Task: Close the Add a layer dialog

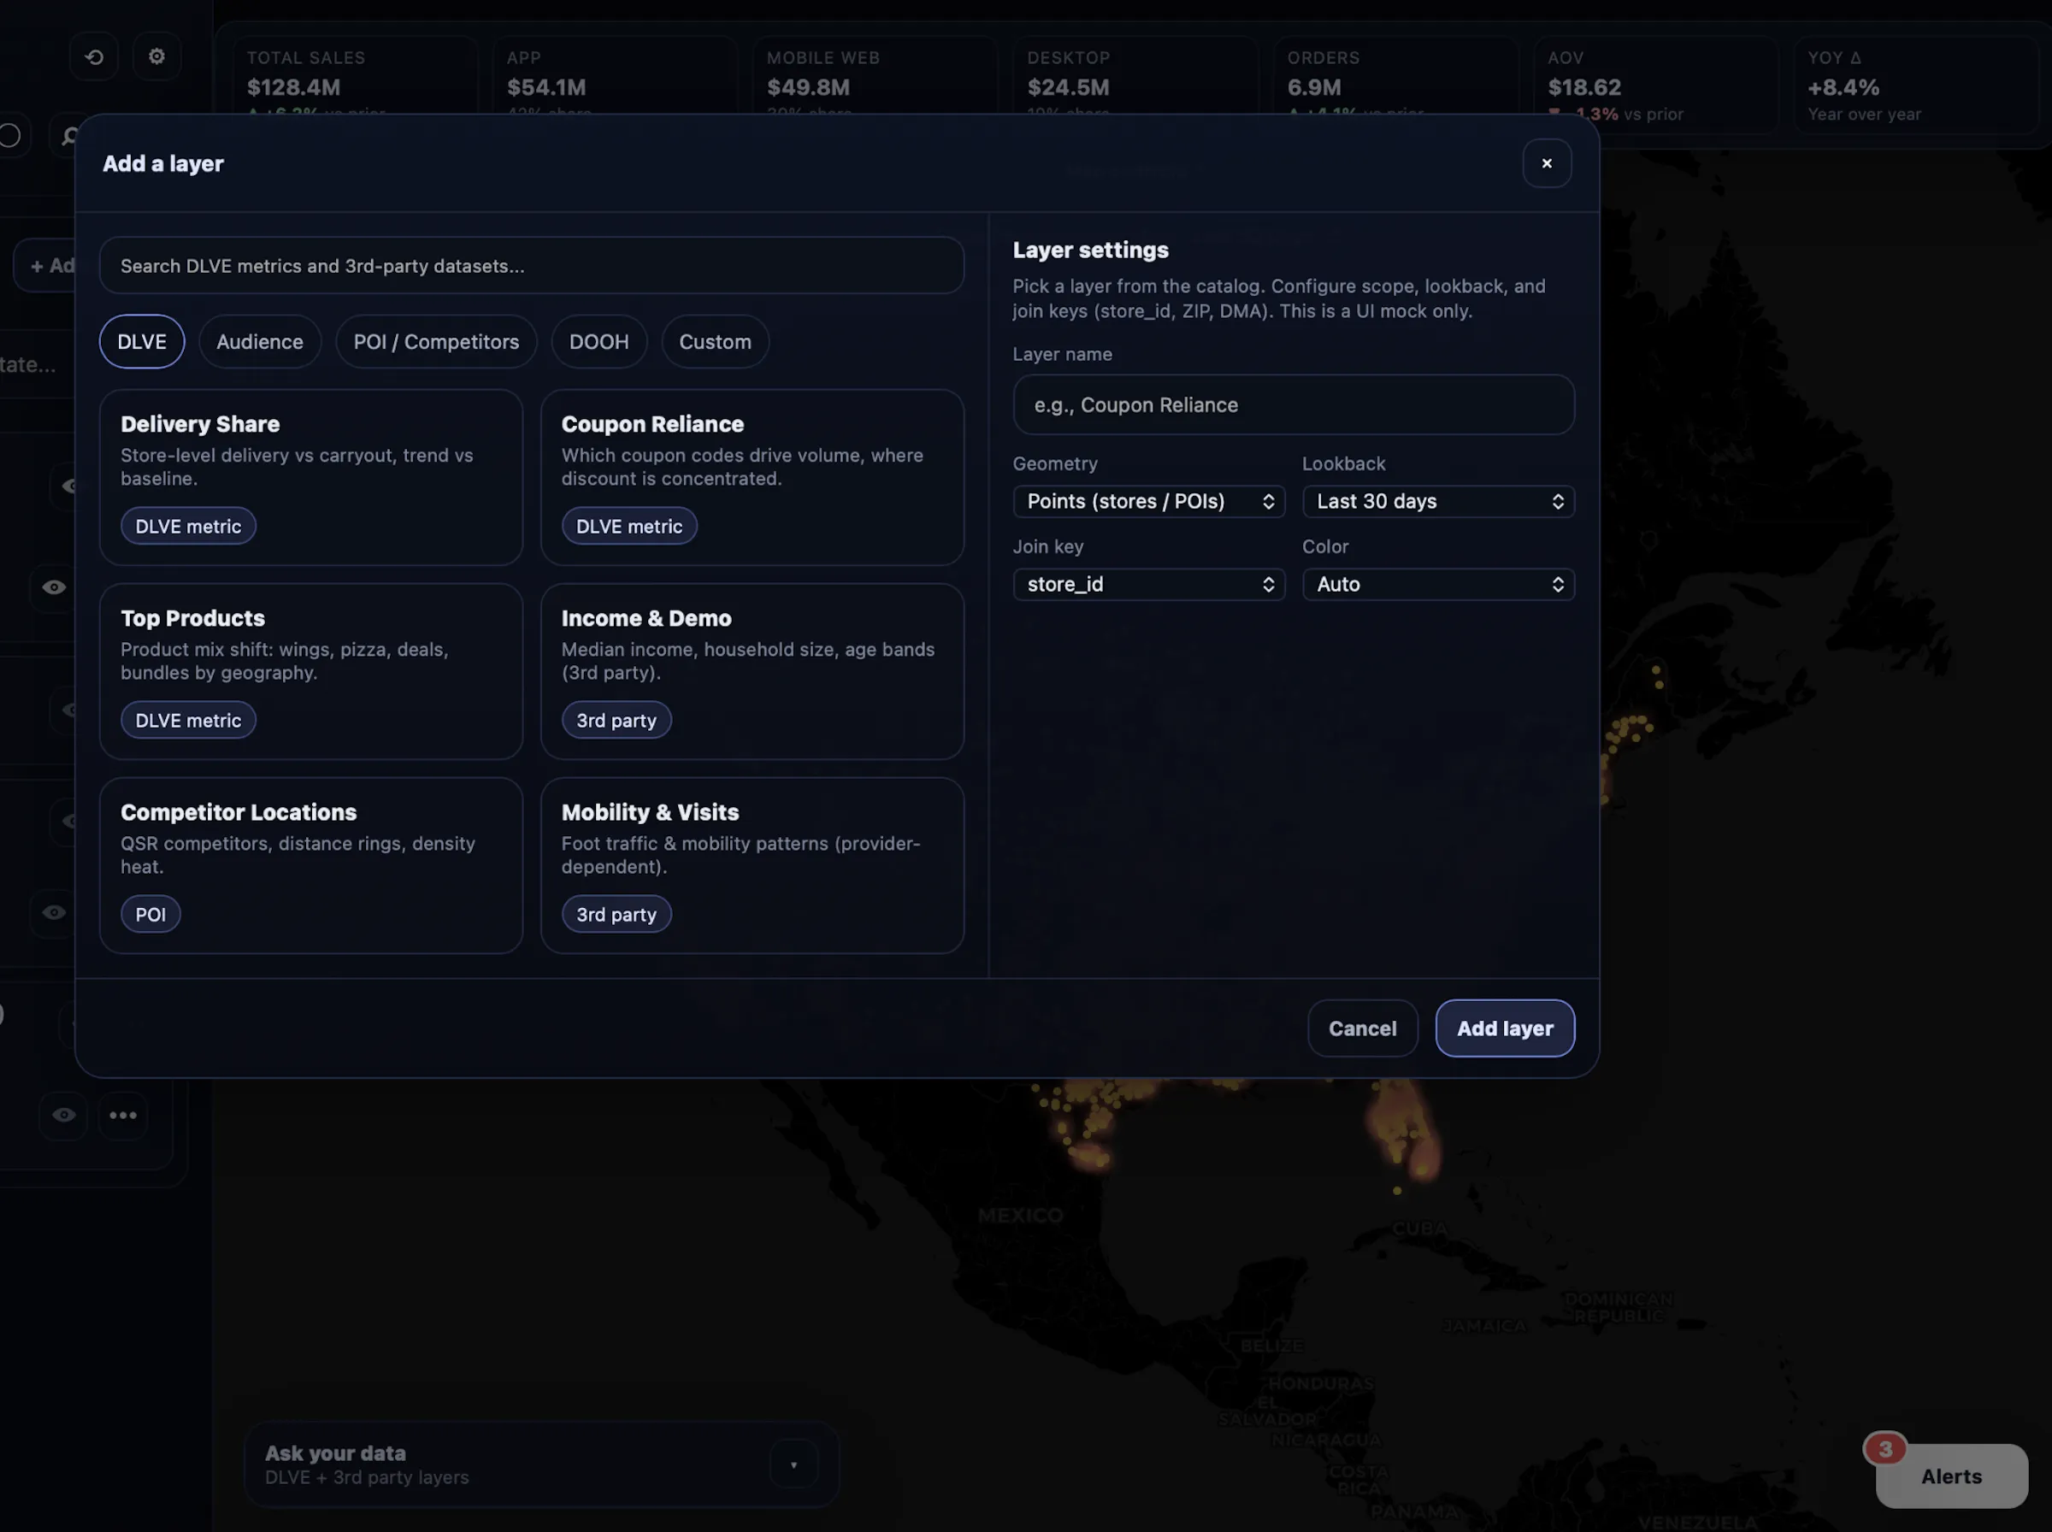Action: tap(1546, 163)
